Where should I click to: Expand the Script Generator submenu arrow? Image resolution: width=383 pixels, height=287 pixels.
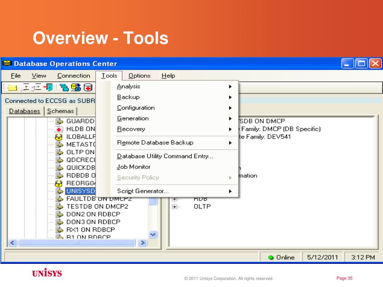coord(230,191)
